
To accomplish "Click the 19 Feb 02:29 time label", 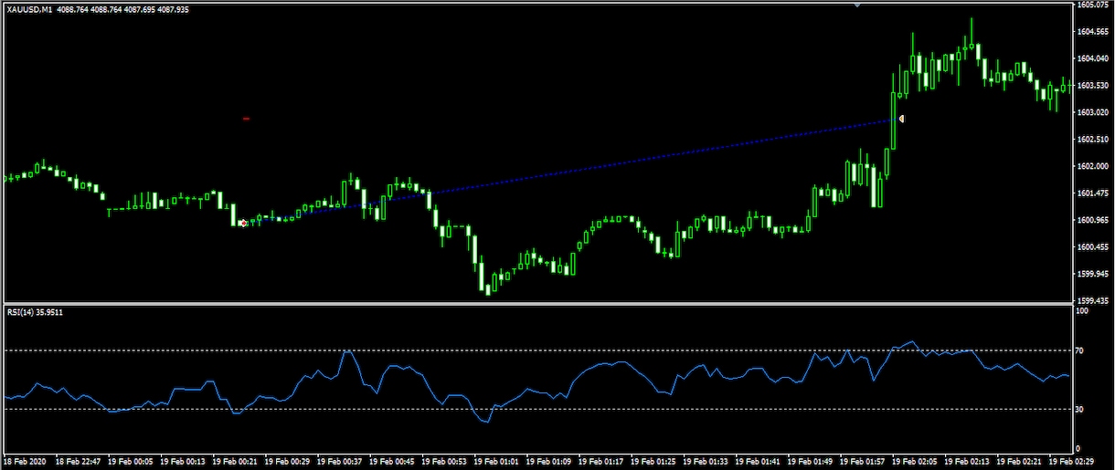I will click(x=1072, y=461).
